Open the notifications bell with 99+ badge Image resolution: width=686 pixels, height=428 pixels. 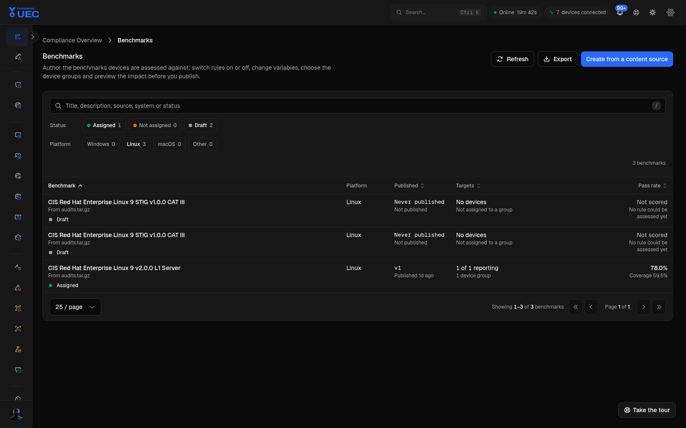(x=620, y=12)
